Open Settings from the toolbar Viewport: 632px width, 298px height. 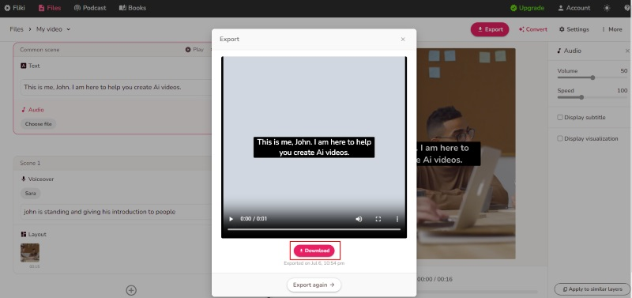coord(574,29)
